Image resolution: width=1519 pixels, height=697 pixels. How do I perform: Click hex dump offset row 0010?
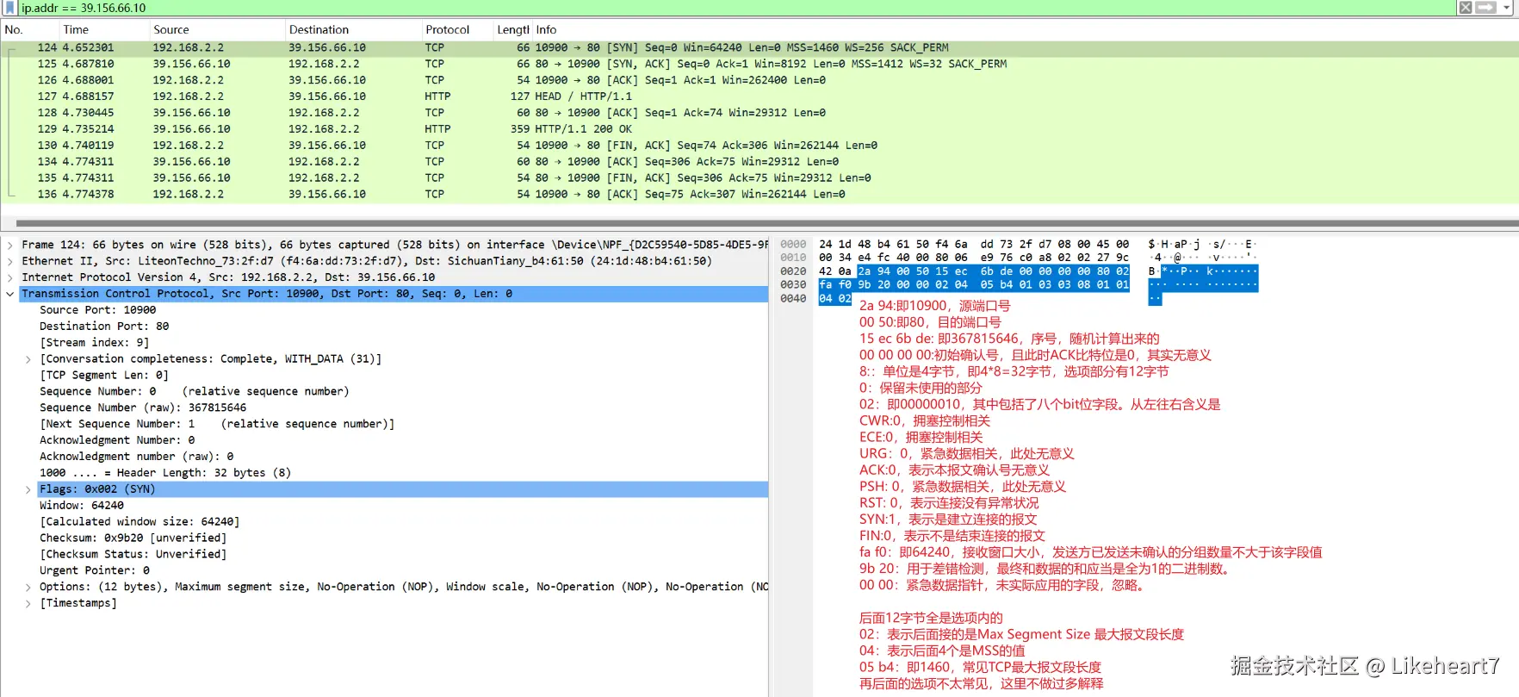pyautogui.click(x=793, y=258)
